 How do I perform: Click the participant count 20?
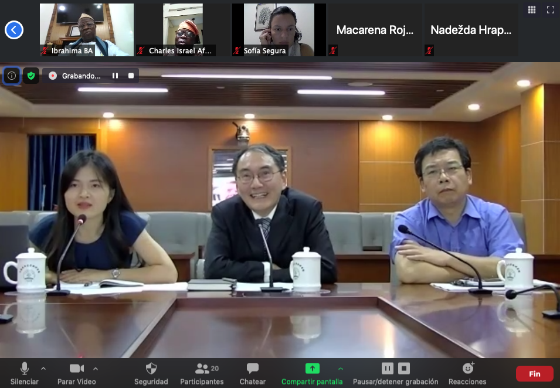pos(215,369)
